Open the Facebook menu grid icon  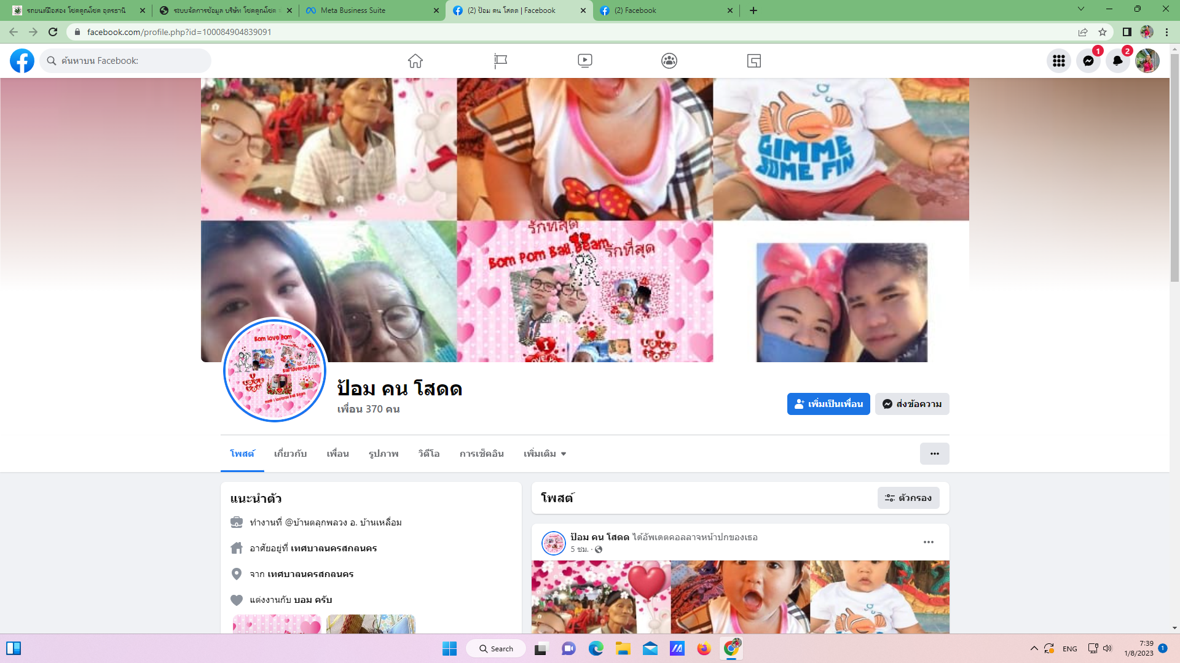[x=1058, y=61]
